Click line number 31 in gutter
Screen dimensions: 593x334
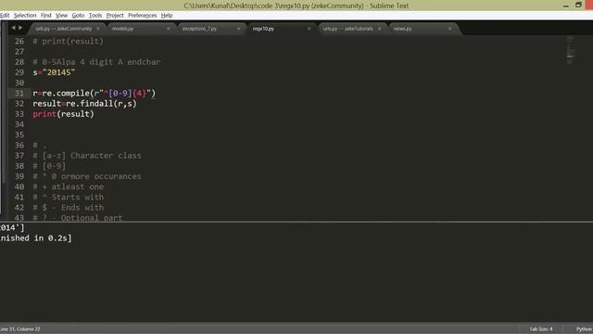(19, 93)
